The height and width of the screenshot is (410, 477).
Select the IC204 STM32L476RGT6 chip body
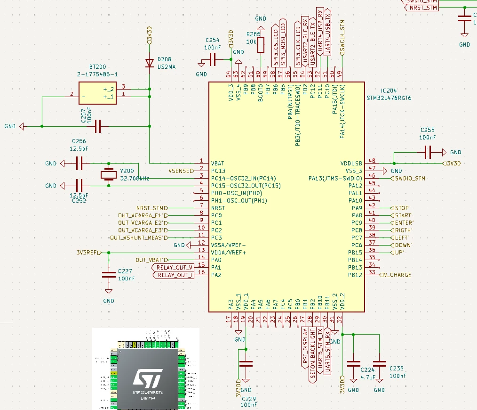tap(286, 197)
